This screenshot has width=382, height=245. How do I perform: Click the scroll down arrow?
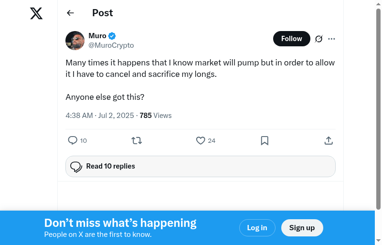pyautogui.click(x=378, y=241)
